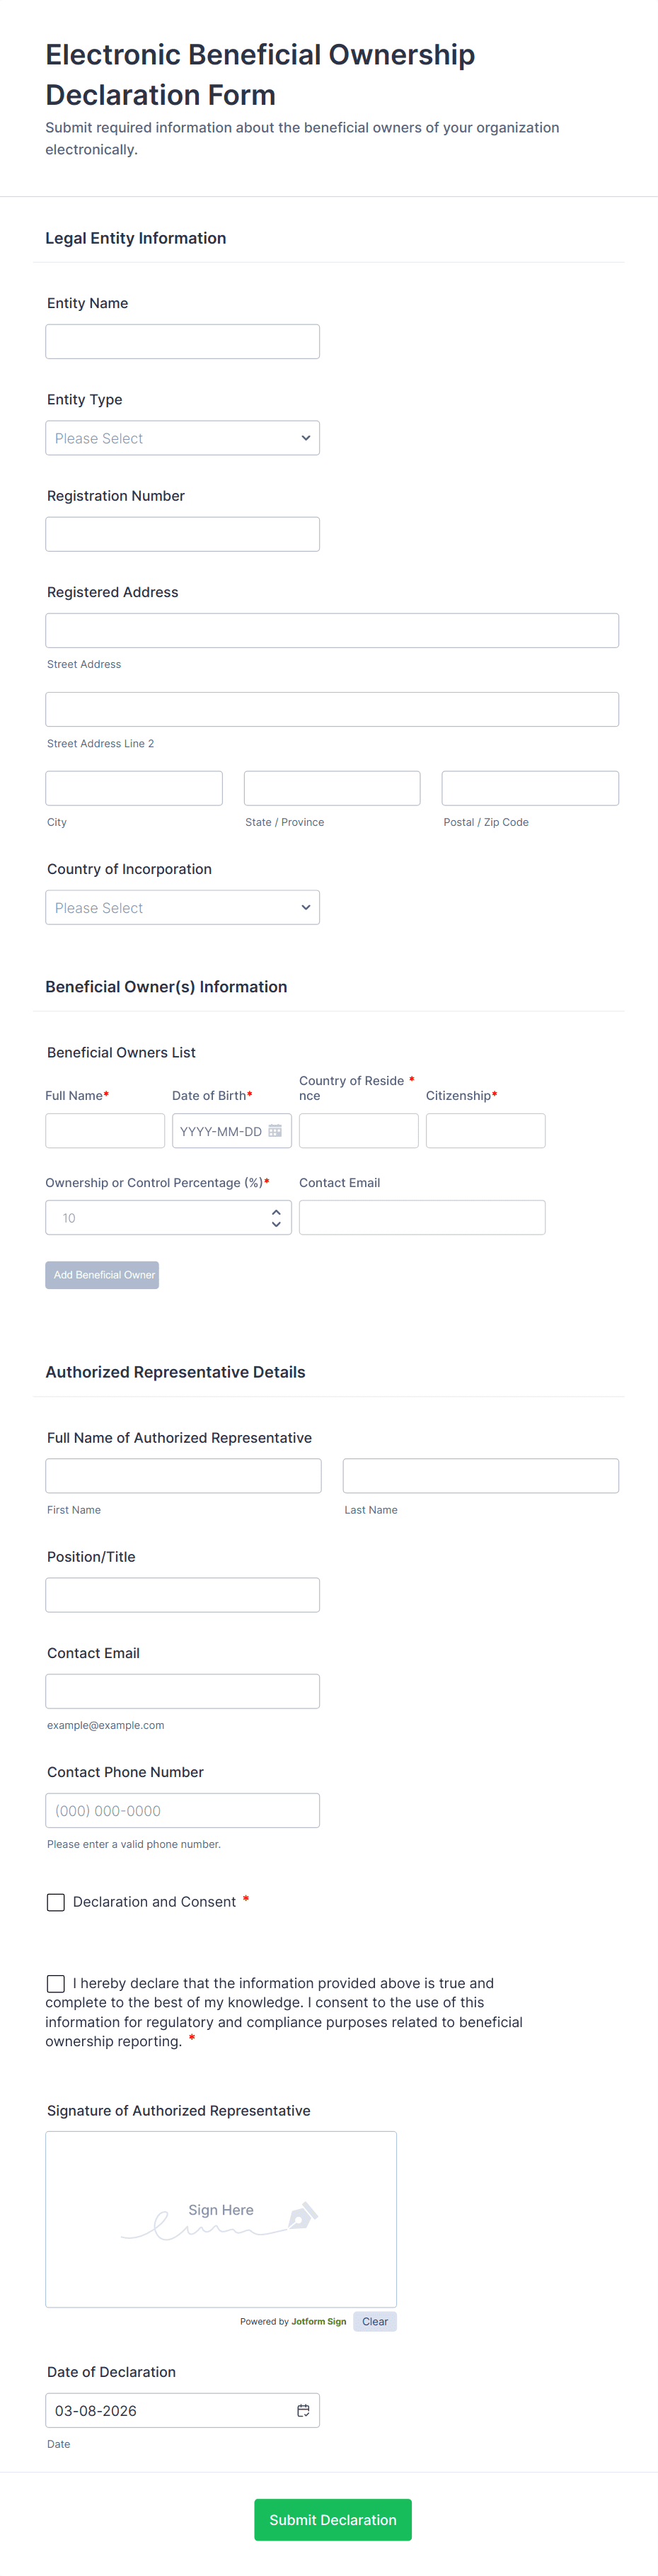Screen dimensions: 658x2576
Task: Check the Declaration and Consent checkbox
Action: 56,1902
